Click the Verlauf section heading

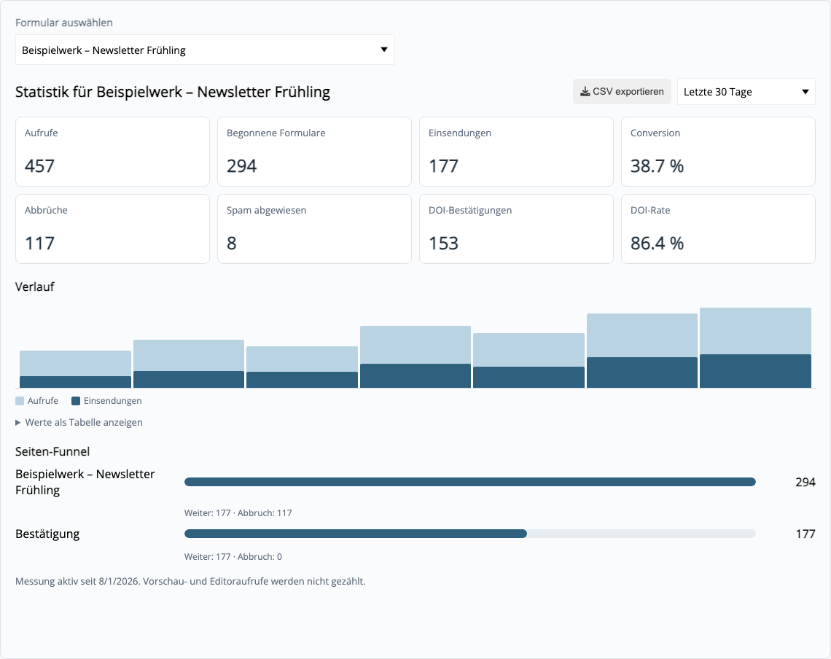(35, 286)
